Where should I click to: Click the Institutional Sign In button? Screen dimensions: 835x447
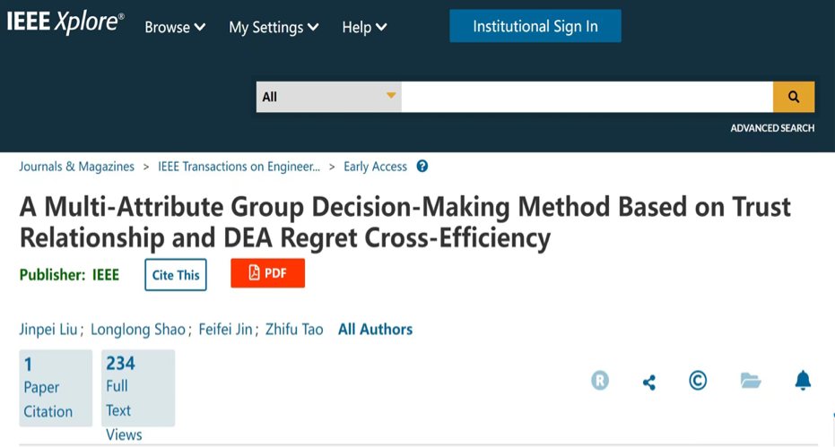point(535,27)
